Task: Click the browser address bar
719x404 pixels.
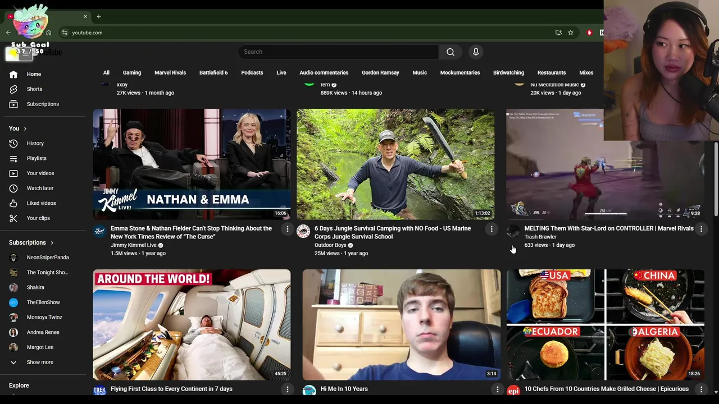Action: (309, 33)
